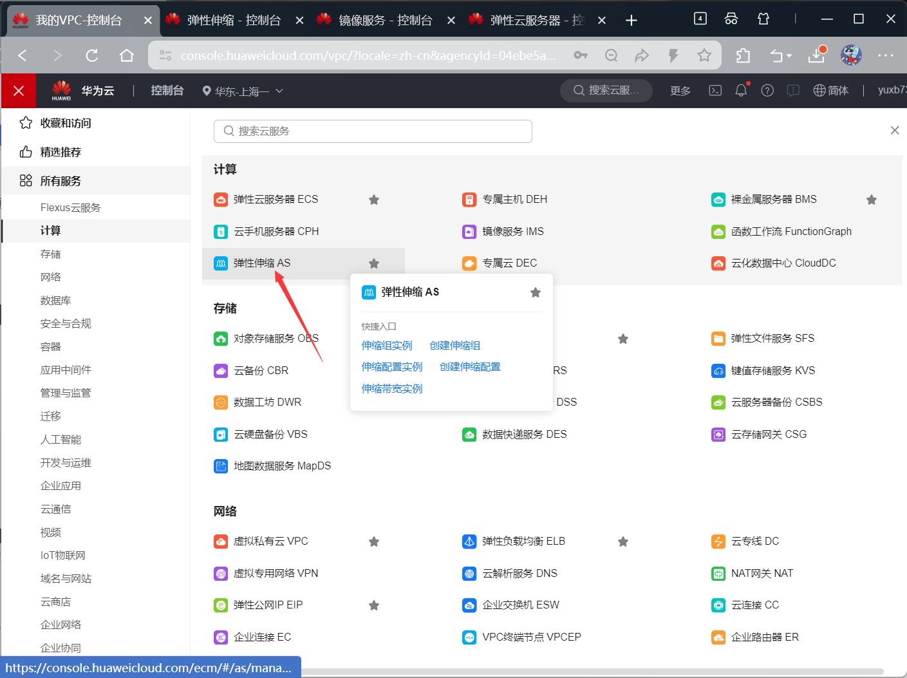Open 虚拟私有云 VPC icon

[x=221, y=541]
